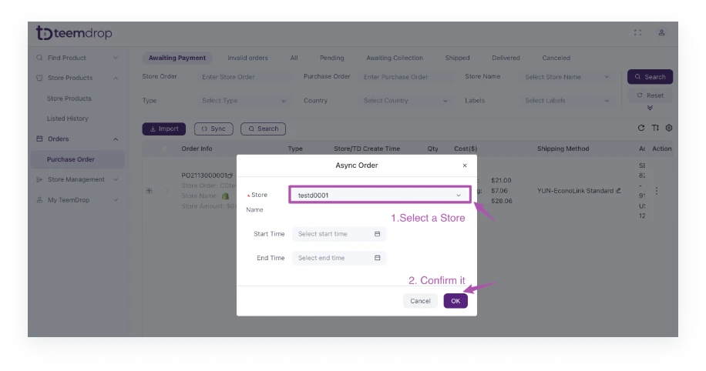This screenshot has height=371, width=706.
Task: Copy the purchase order number PO2113000001
Action: pos(230,175)
